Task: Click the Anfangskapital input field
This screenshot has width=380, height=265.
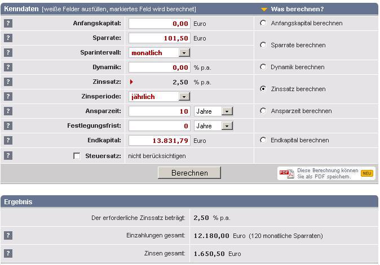Action: (160, 24)
